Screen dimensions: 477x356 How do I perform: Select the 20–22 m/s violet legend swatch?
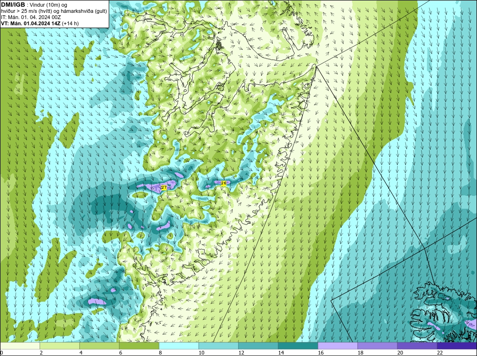point(417,346)
